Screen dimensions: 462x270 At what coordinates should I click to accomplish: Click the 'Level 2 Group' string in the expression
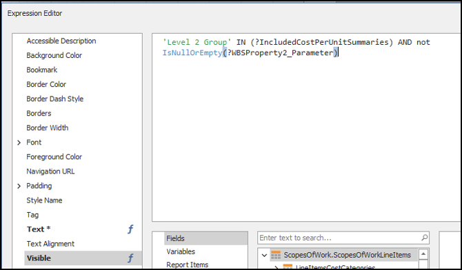pyautogui.click(x=197, y=43)
